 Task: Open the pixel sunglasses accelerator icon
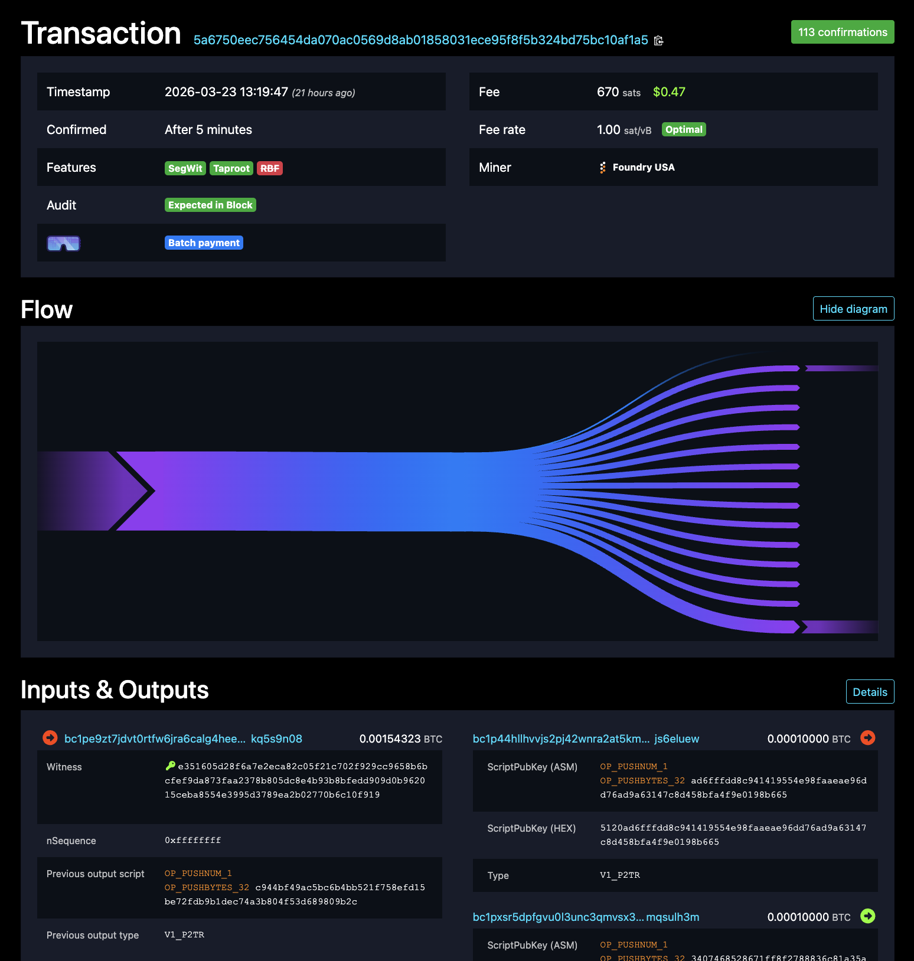point(63,243)
